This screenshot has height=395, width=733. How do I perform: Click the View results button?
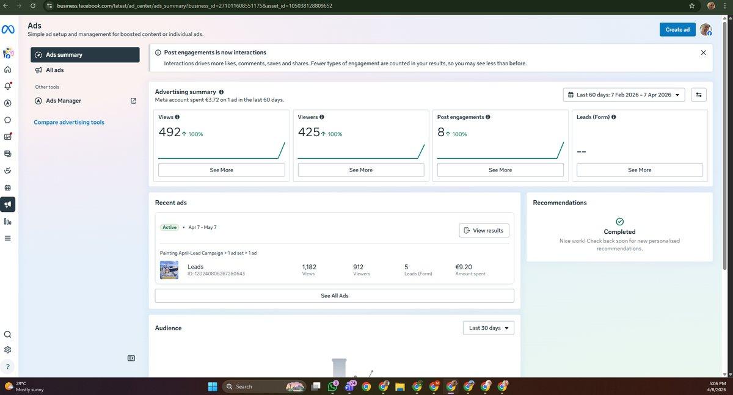click(484, 230)
